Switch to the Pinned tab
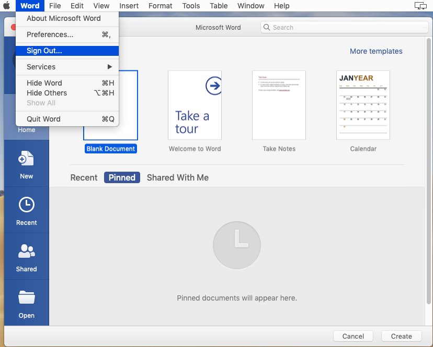 [122, 177]
